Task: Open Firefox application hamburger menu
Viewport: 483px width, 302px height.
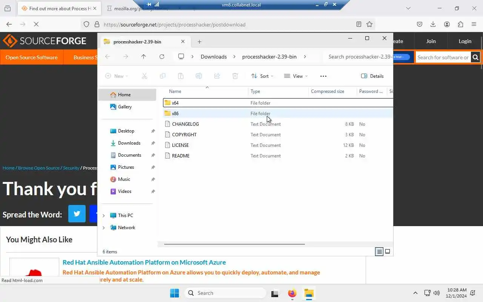Action: click(474, 25)
